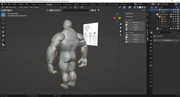Click the pan hand viewport gizmo
The height and width of the screenshot is (97, 180).
[121, 28]
